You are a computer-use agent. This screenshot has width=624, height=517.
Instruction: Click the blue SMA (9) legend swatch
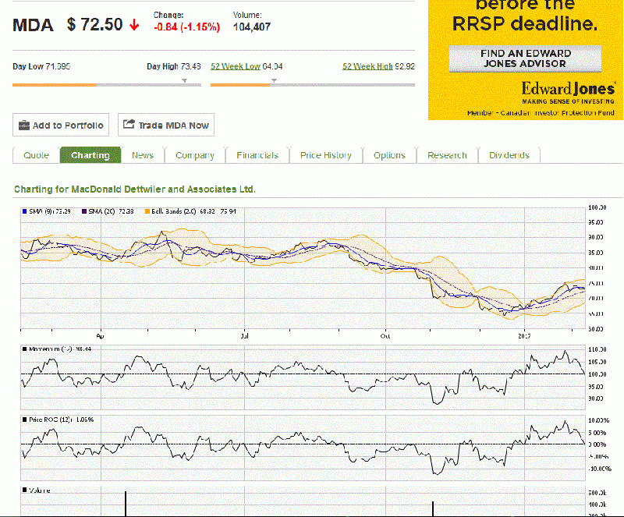point(25,211)
